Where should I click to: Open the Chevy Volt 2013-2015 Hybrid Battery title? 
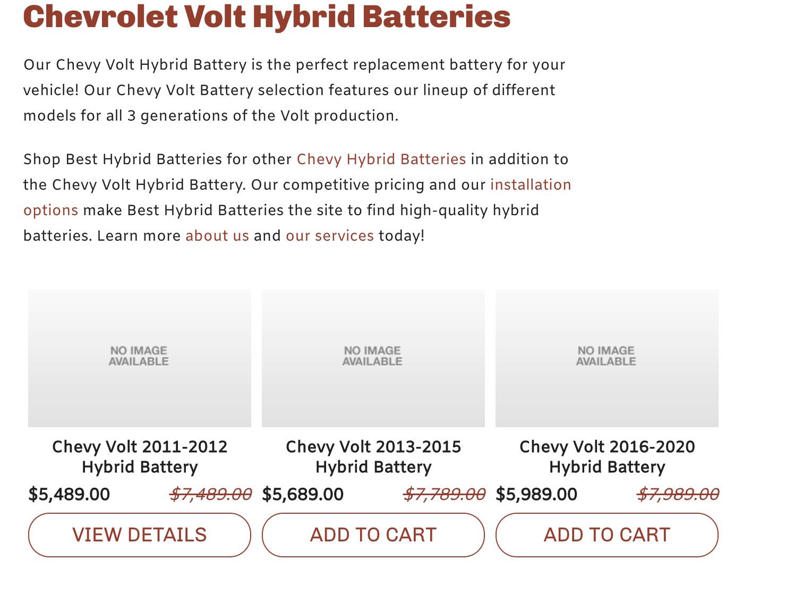[373, 457]
